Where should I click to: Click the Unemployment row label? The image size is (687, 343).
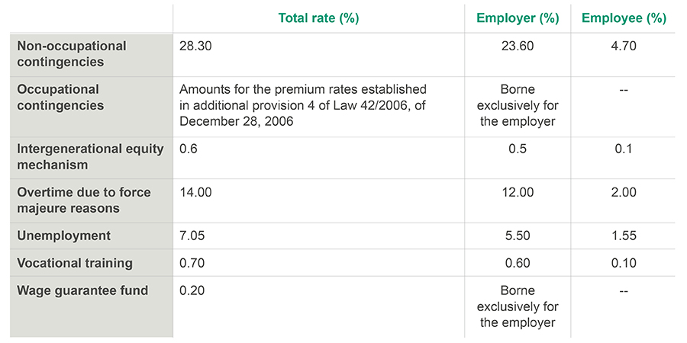tap(63, 236)
